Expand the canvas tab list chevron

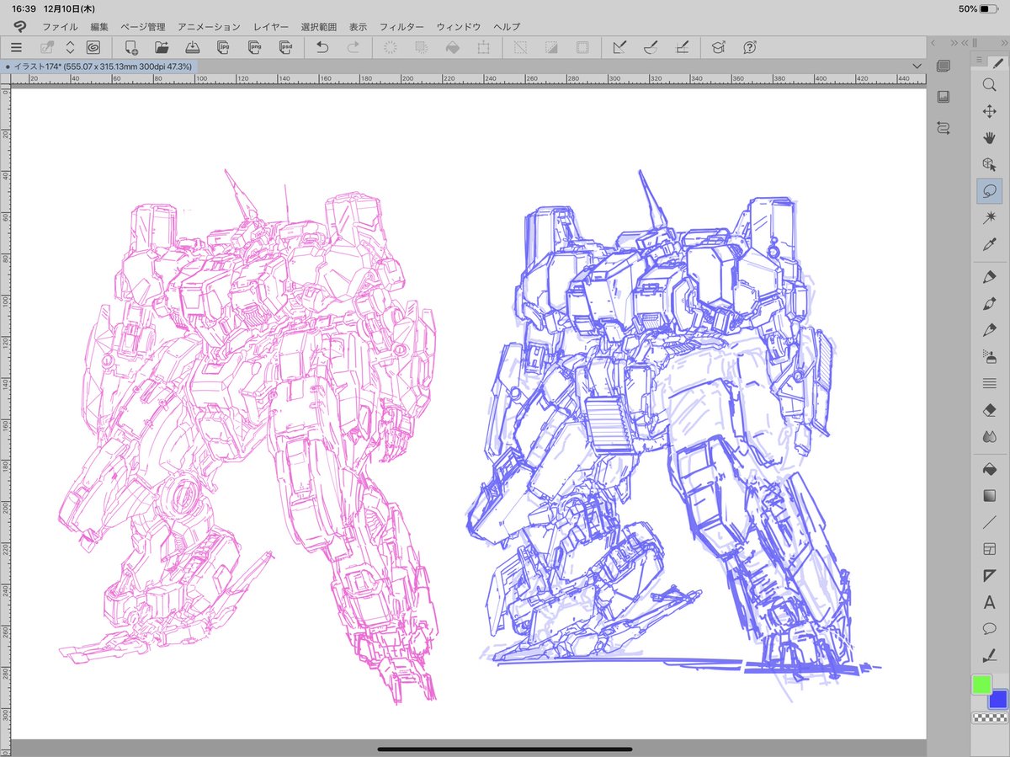(917, 66)
